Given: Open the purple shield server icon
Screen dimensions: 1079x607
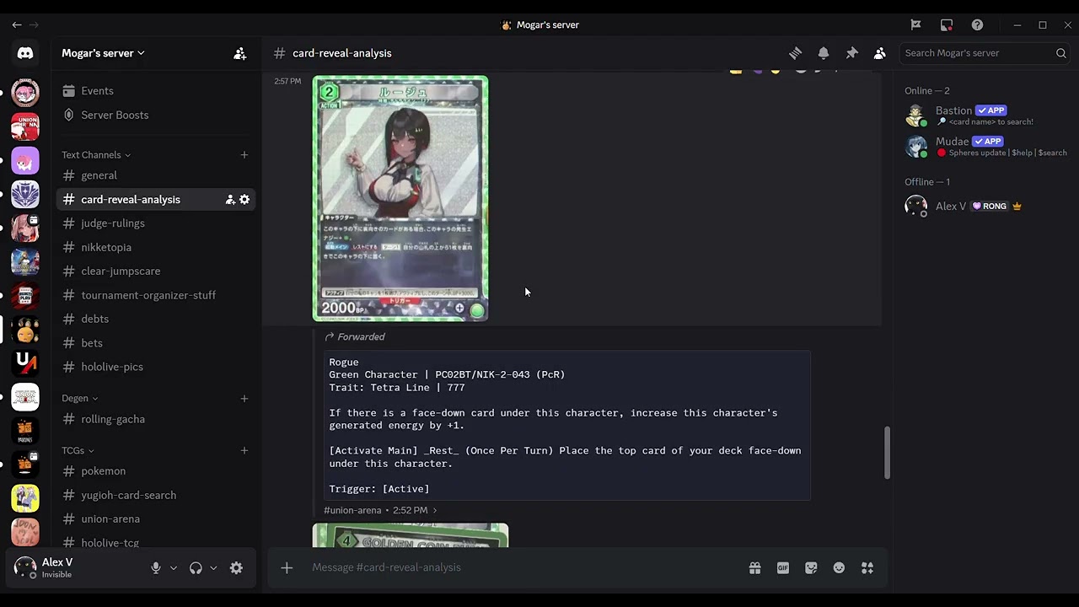Looking at the screenshot, I should [x=25, y=194].
